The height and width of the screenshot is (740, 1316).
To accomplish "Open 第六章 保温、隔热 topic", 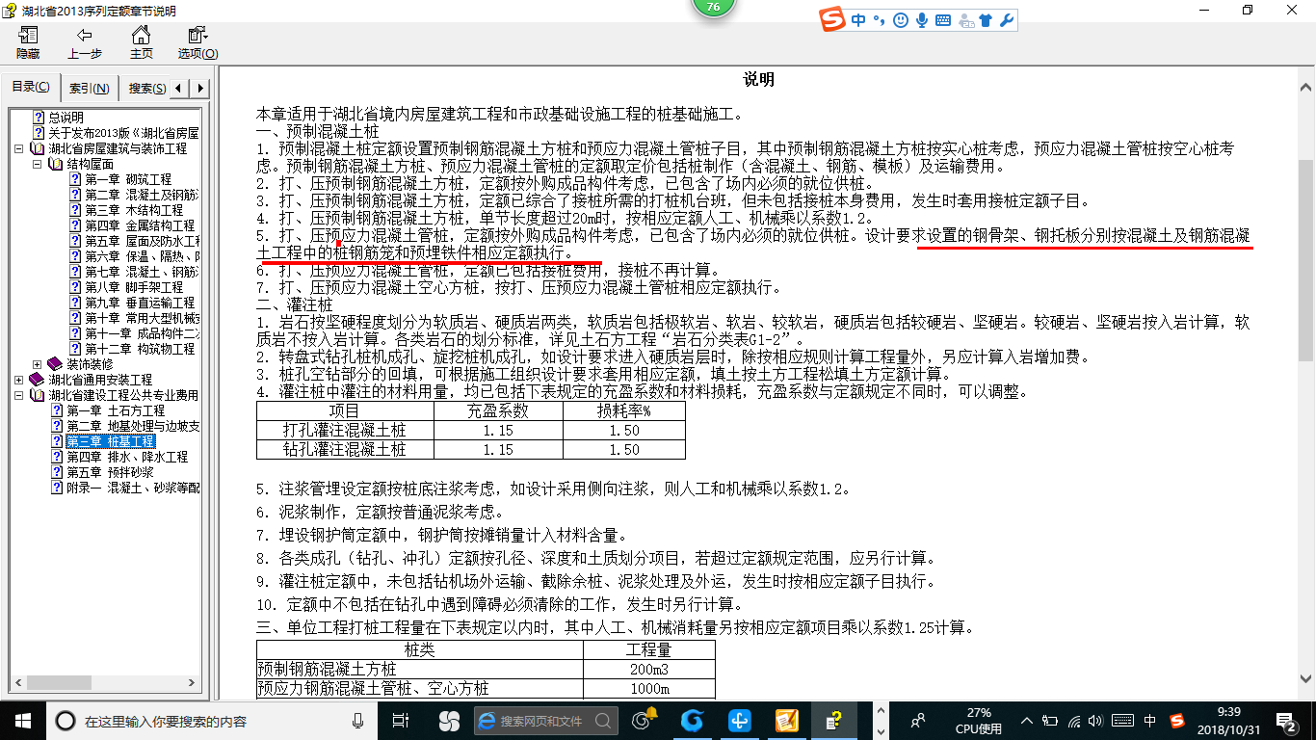I will click(142, 256).
